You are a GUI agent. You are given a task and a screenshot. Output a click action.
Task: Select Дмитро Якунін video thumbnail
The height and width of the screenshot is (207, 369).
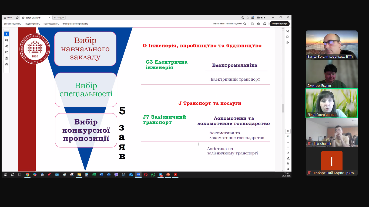point(332,74)
